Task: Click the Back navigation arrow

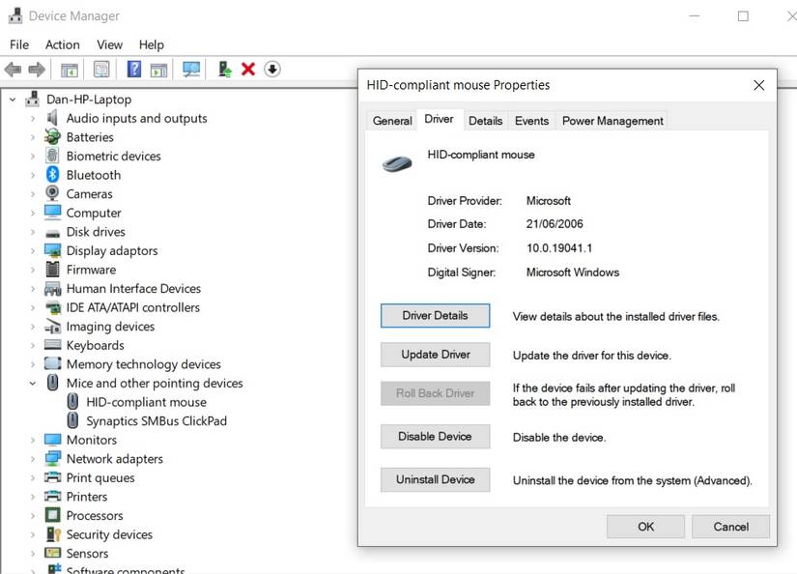Action: [x=13, y=69]
